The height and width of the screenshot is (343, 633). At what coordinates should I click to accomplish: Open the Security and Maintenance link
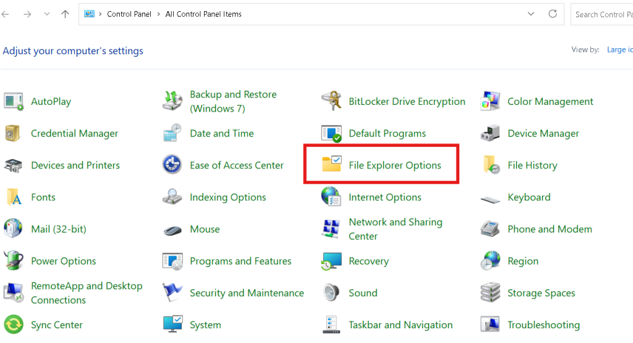coord(247,293)
